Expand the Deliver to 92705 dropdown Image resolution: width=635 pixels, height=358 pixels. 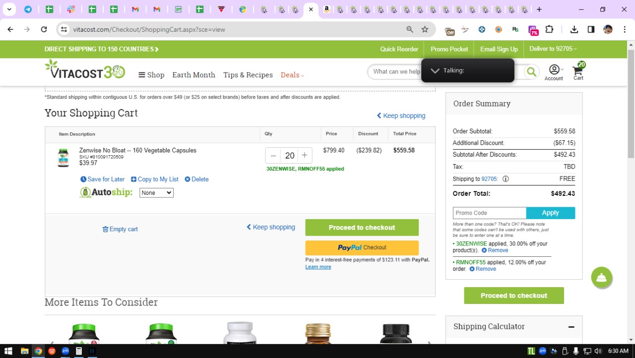pos(553,49)
